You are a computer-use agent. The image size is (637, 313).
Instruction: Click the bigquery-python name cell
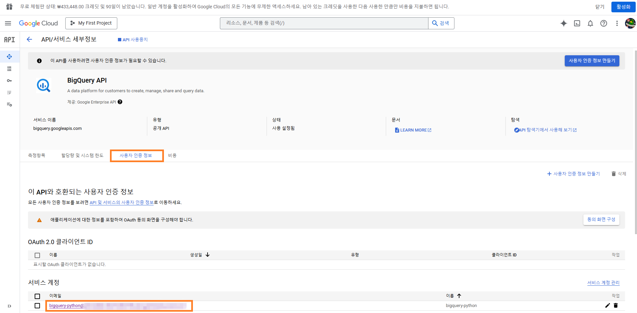(x=461, y=306)
